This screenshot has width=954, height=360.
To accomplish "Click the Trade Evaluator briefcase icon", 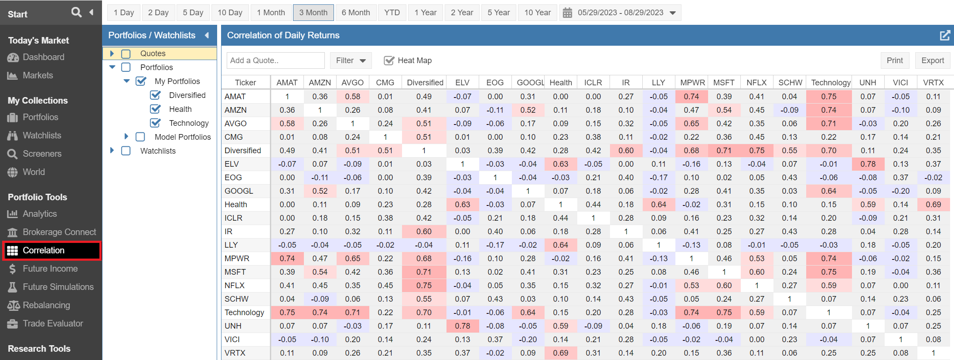I will pos(13,324).
